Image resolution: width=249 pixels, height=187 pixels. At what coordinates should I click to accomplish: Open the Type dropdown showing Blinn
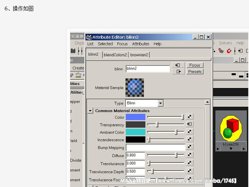pyautogui.click(x=160, y=103)
